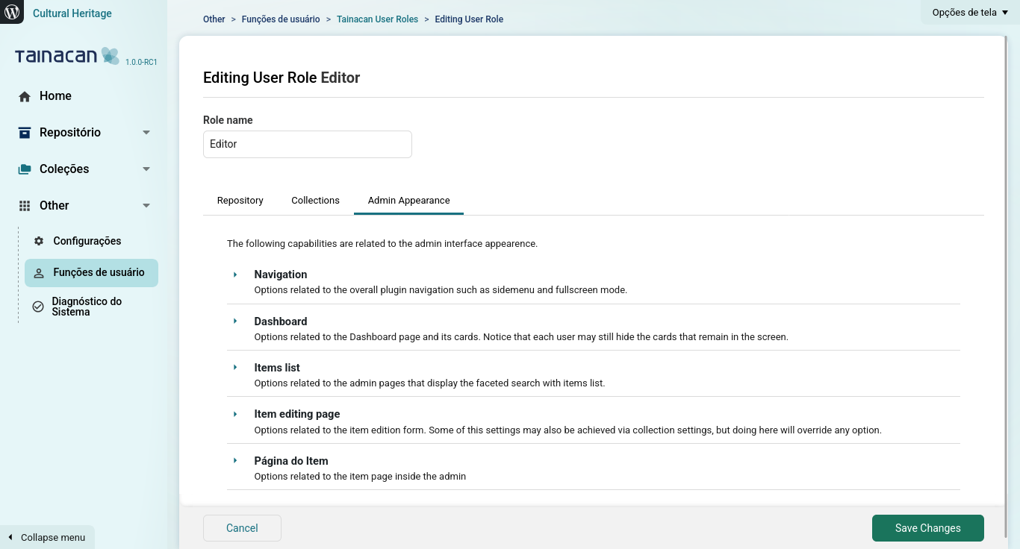The width and height of the screenshot is (1020, 549).
Task: Click the Configurações gear icon
Action: [39, 242]
